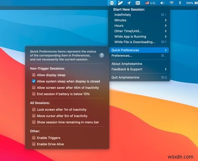Open the location arrow menu bar icon

(129, 3)
